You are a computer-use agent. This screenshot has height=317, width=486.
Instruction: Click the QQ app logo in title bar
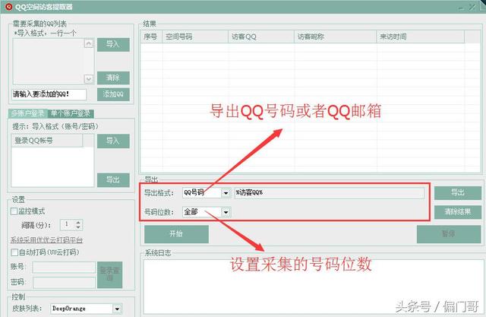[x=8, y=6]
